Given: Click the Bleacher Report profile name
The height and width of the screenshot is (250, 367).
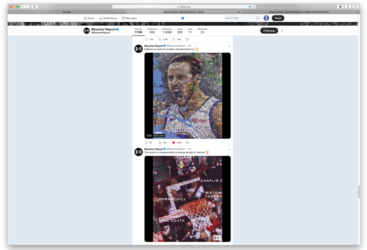Looking at the screenshot, I should pyautogui.click(x=103, y=29).
